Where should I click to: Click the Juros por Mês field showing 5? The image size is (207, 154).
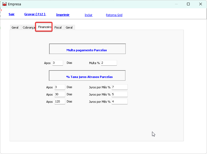tap(120, 94)
